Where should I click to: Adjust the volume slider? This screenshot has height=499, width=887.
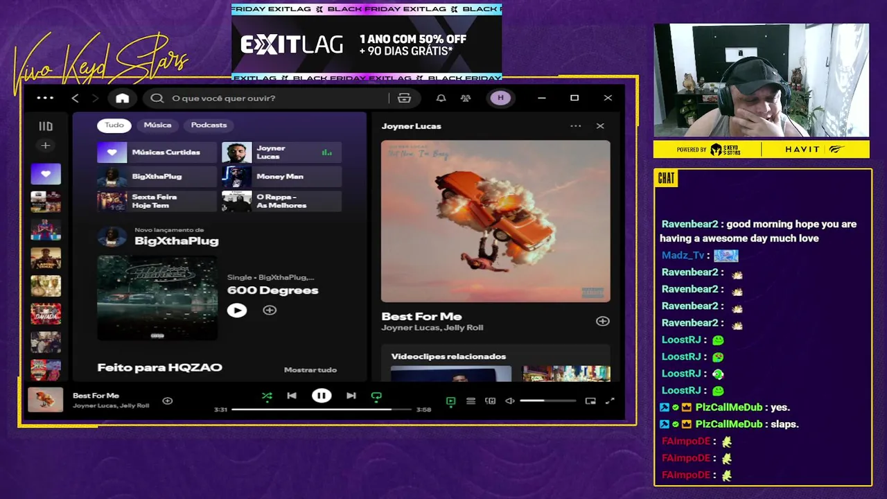click(x=547, y=401)
